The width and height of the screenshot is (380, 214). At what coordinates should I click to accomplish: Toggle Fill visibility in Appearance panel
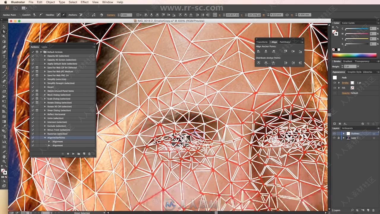tap(335, 88)
